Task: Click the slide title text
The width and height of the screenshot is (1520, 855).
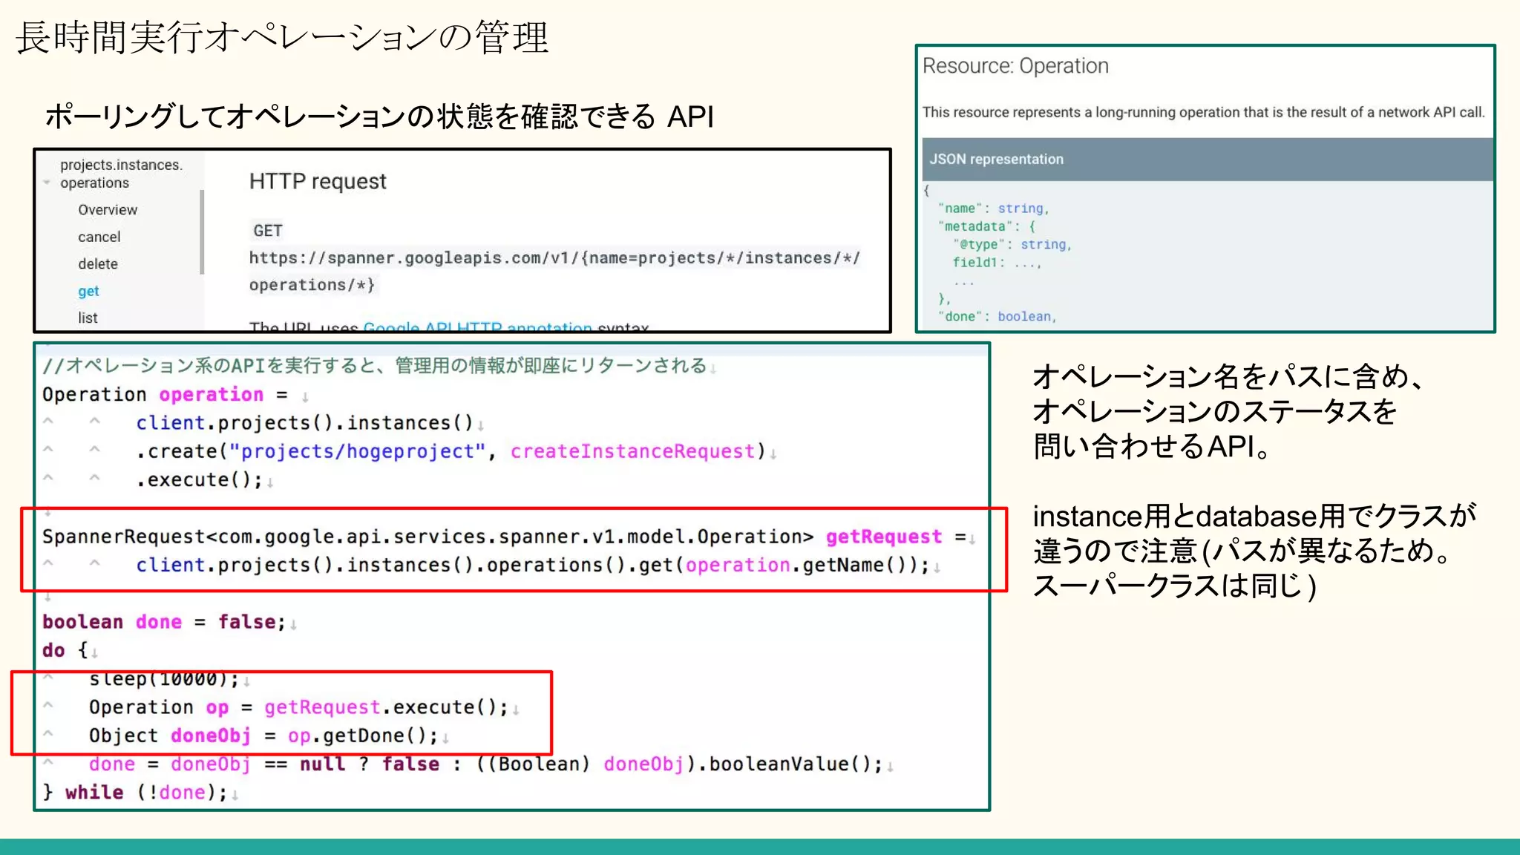Action: coord(282,37)
